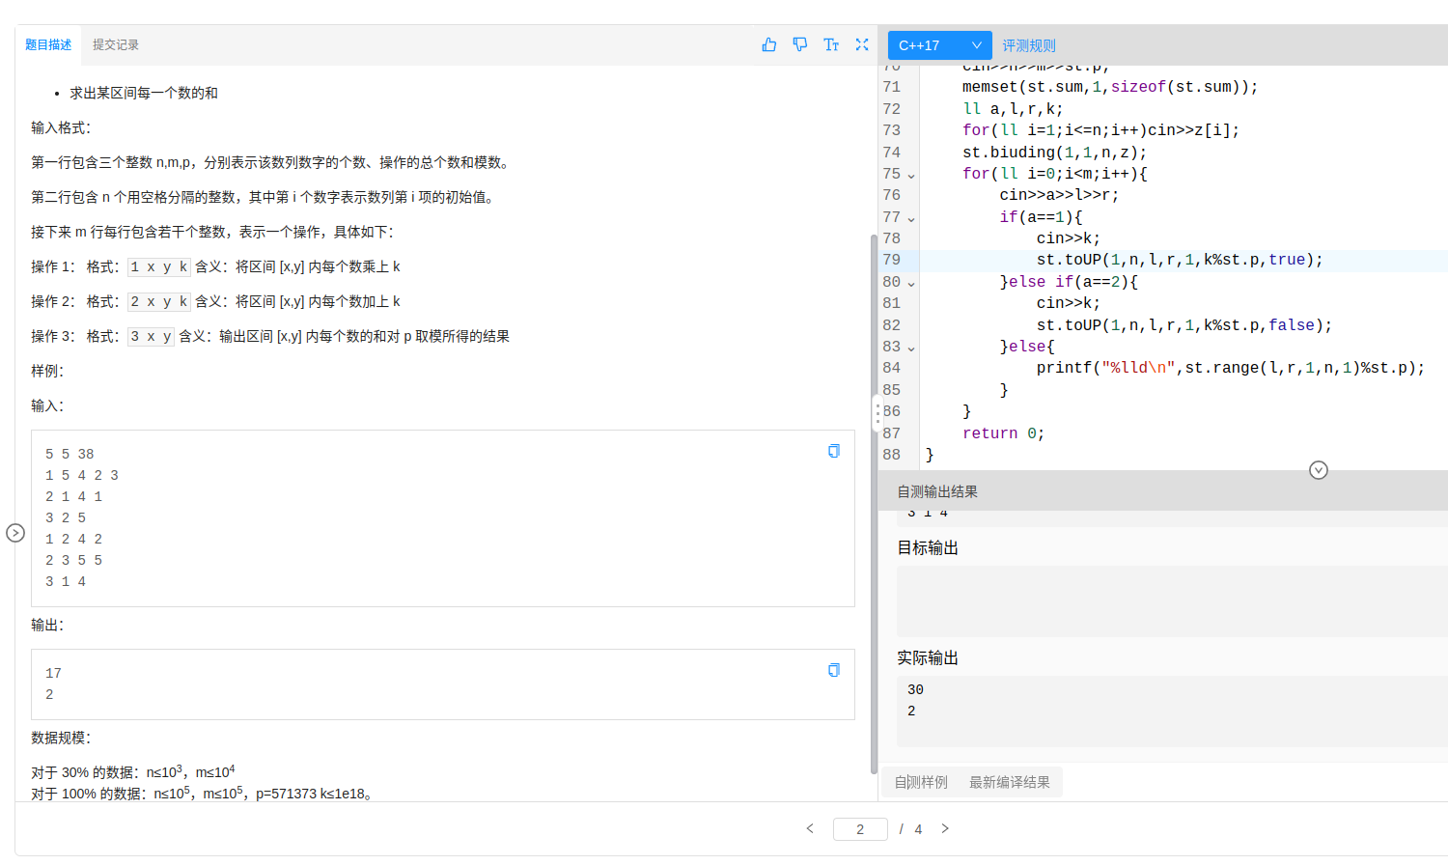Viewport: 1448px width, 865px height.
Task: Click the sample input line 5 5 38
Action: [70, 454]
